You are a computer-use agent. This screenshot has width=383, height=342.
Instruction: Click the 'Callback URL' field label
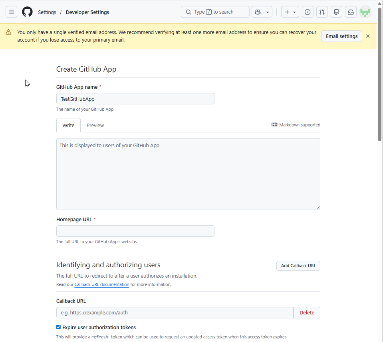pos(71,301)
